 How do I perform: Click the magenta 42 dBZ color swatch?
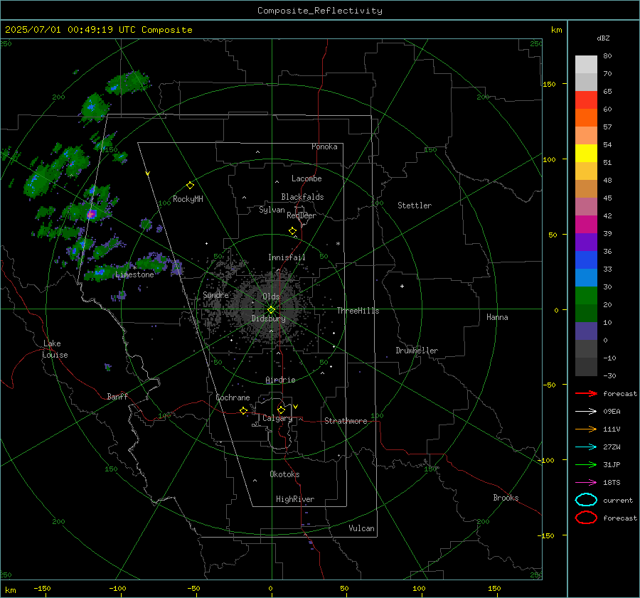pyautogui.click(x=586, y=224)
